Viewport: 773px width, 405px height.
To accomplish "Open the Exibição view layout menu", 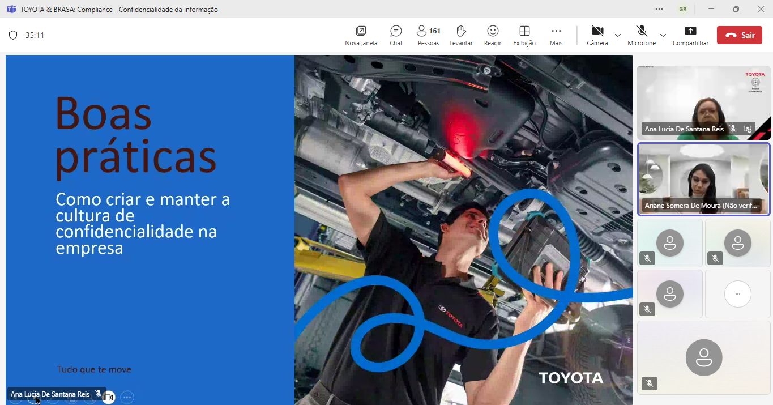I will (524, 35).
